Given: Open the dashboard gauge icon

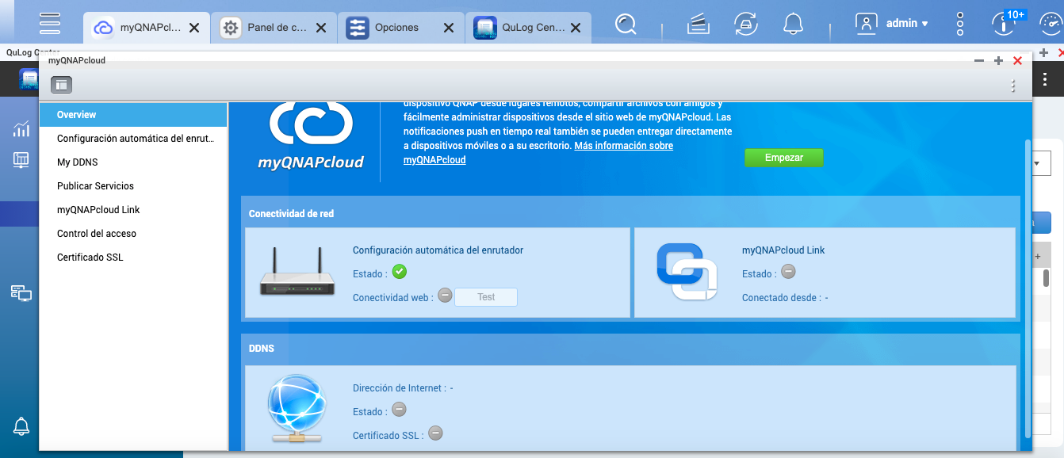Looking at the screenshot, I should point(1003,25).
